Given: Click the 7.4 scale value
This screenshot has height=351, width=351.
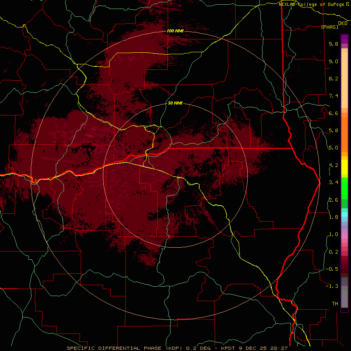Looking at the screenshot, I should tap(333, 96).
